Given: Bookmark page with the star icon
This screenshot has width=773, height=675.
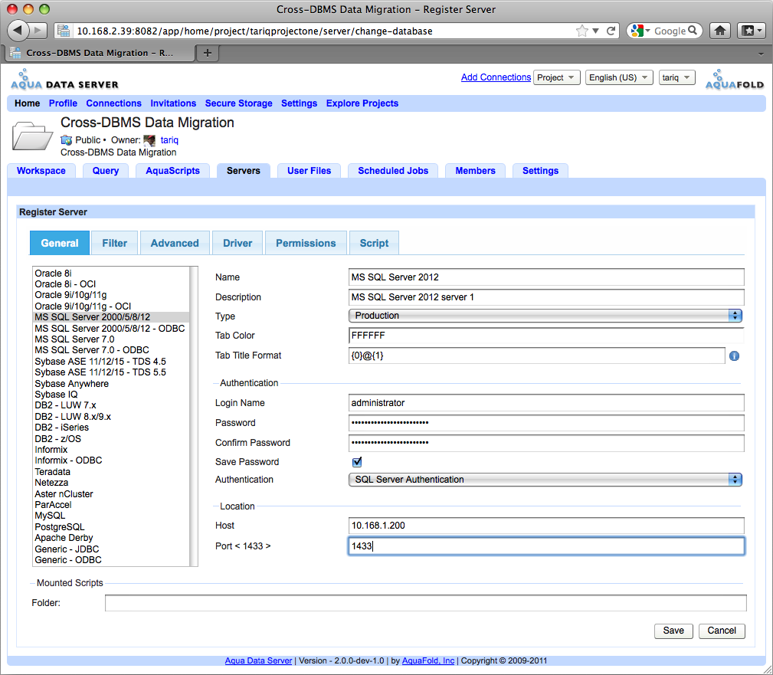Looking at the screenshot, I should 581,31.
